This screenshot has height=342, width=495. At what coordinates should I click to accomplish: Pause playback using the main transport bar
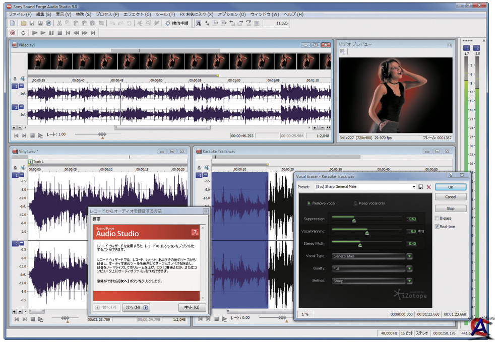pyautogui.click(x=51, y=33)
